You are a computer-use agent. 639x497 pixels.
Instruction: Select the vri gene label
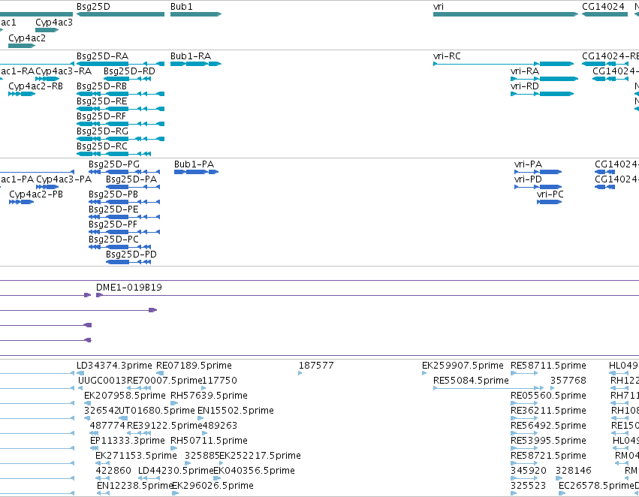click(439, 7)
